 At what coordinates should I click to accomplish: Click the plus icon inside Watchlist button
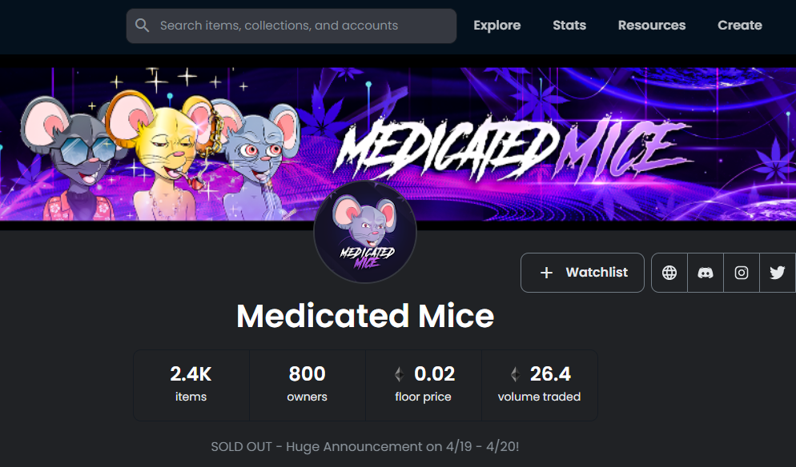click(546, 272)
